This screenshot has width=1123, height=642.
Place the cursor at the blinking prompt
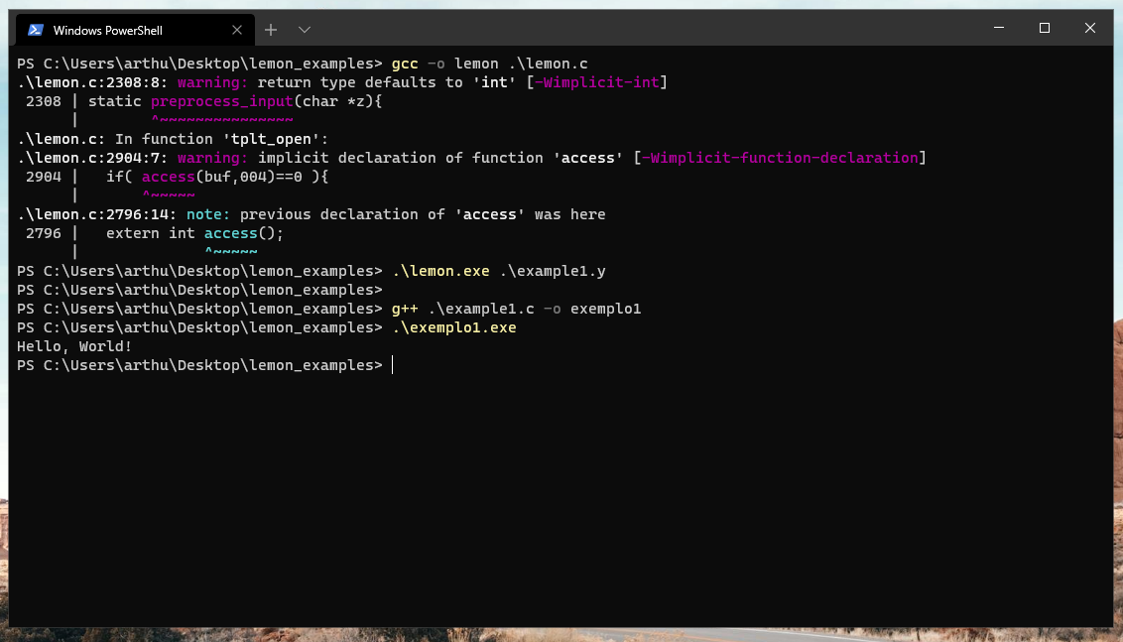click(391, 364)
